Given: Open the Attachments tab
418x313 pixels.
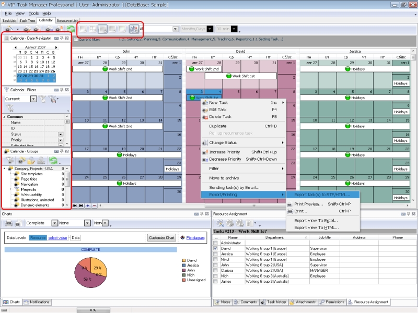Looking at the screenshot, I should pyautogui.click(x=303, y=302).
